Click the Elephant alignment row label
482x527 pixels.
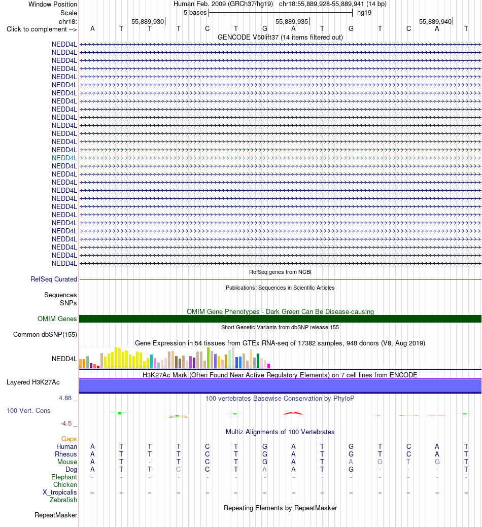(64, 477)
